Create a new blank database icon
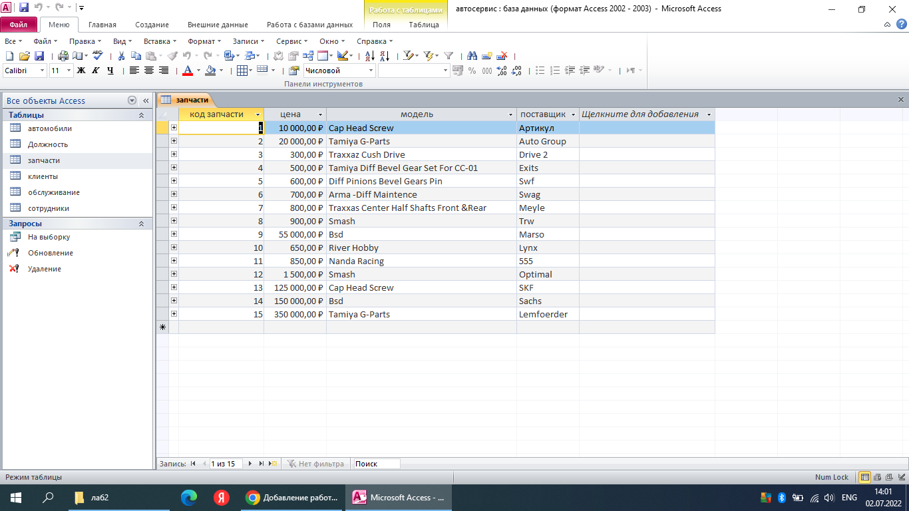Screen dimensions: 909x511 (x=9, y=56)
